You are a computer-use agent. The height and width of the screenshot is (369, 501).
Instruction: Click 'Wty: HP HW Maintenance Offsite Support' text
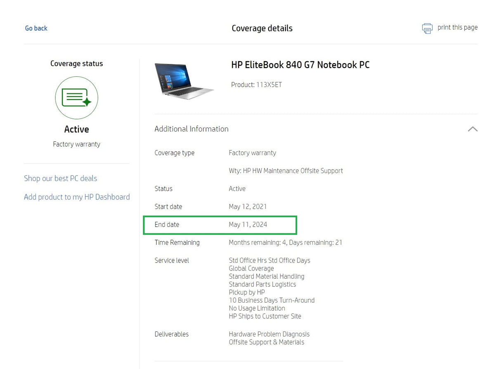286,171
